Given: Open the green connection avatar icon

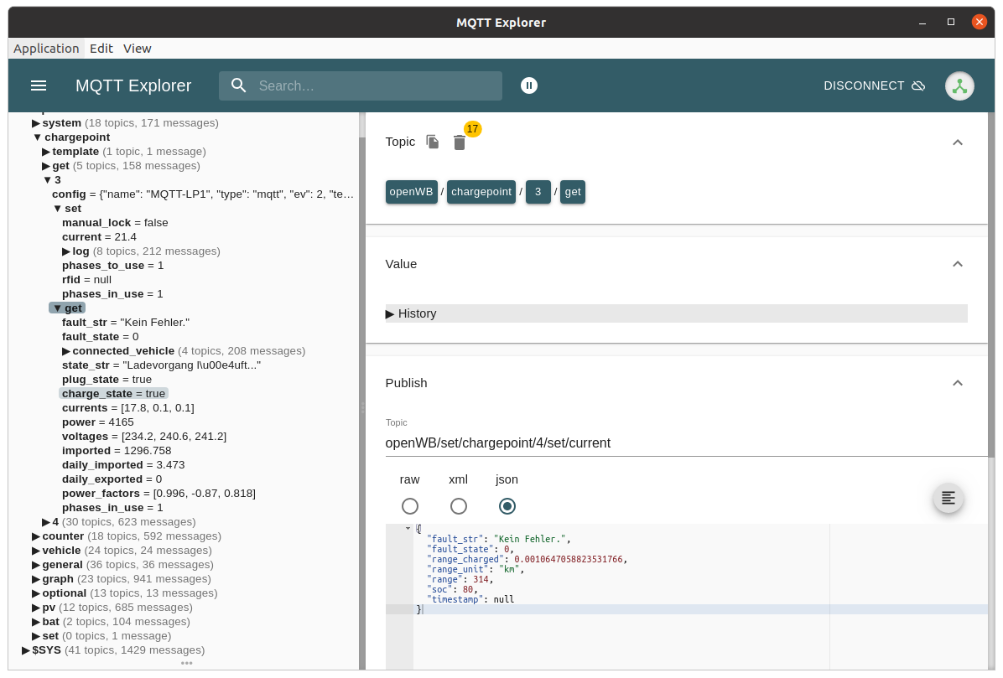Looking at the screenshot, I should (x=959, y=85).
